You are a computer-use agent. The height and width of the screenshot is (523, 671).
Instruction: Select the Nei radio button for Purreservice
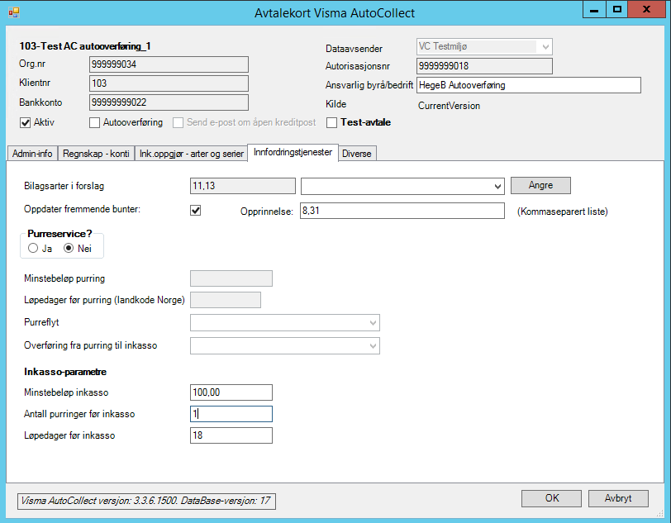(x=69, y=248)
